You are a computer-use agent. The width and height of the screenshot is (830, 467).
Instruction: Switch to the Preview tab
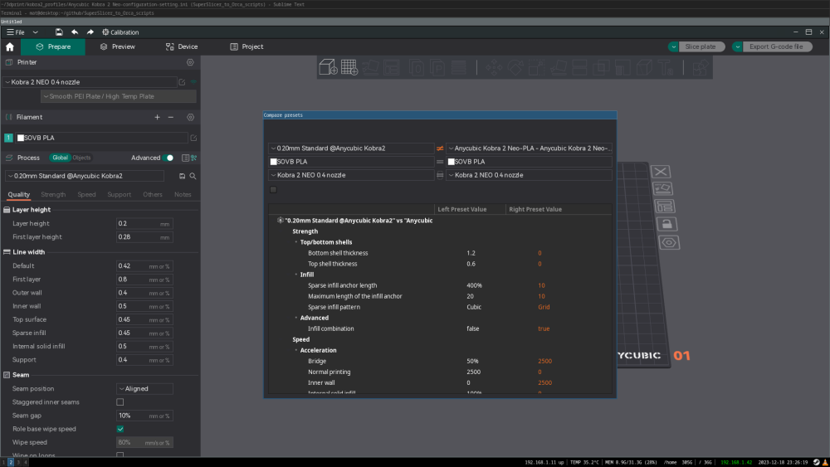118,46
